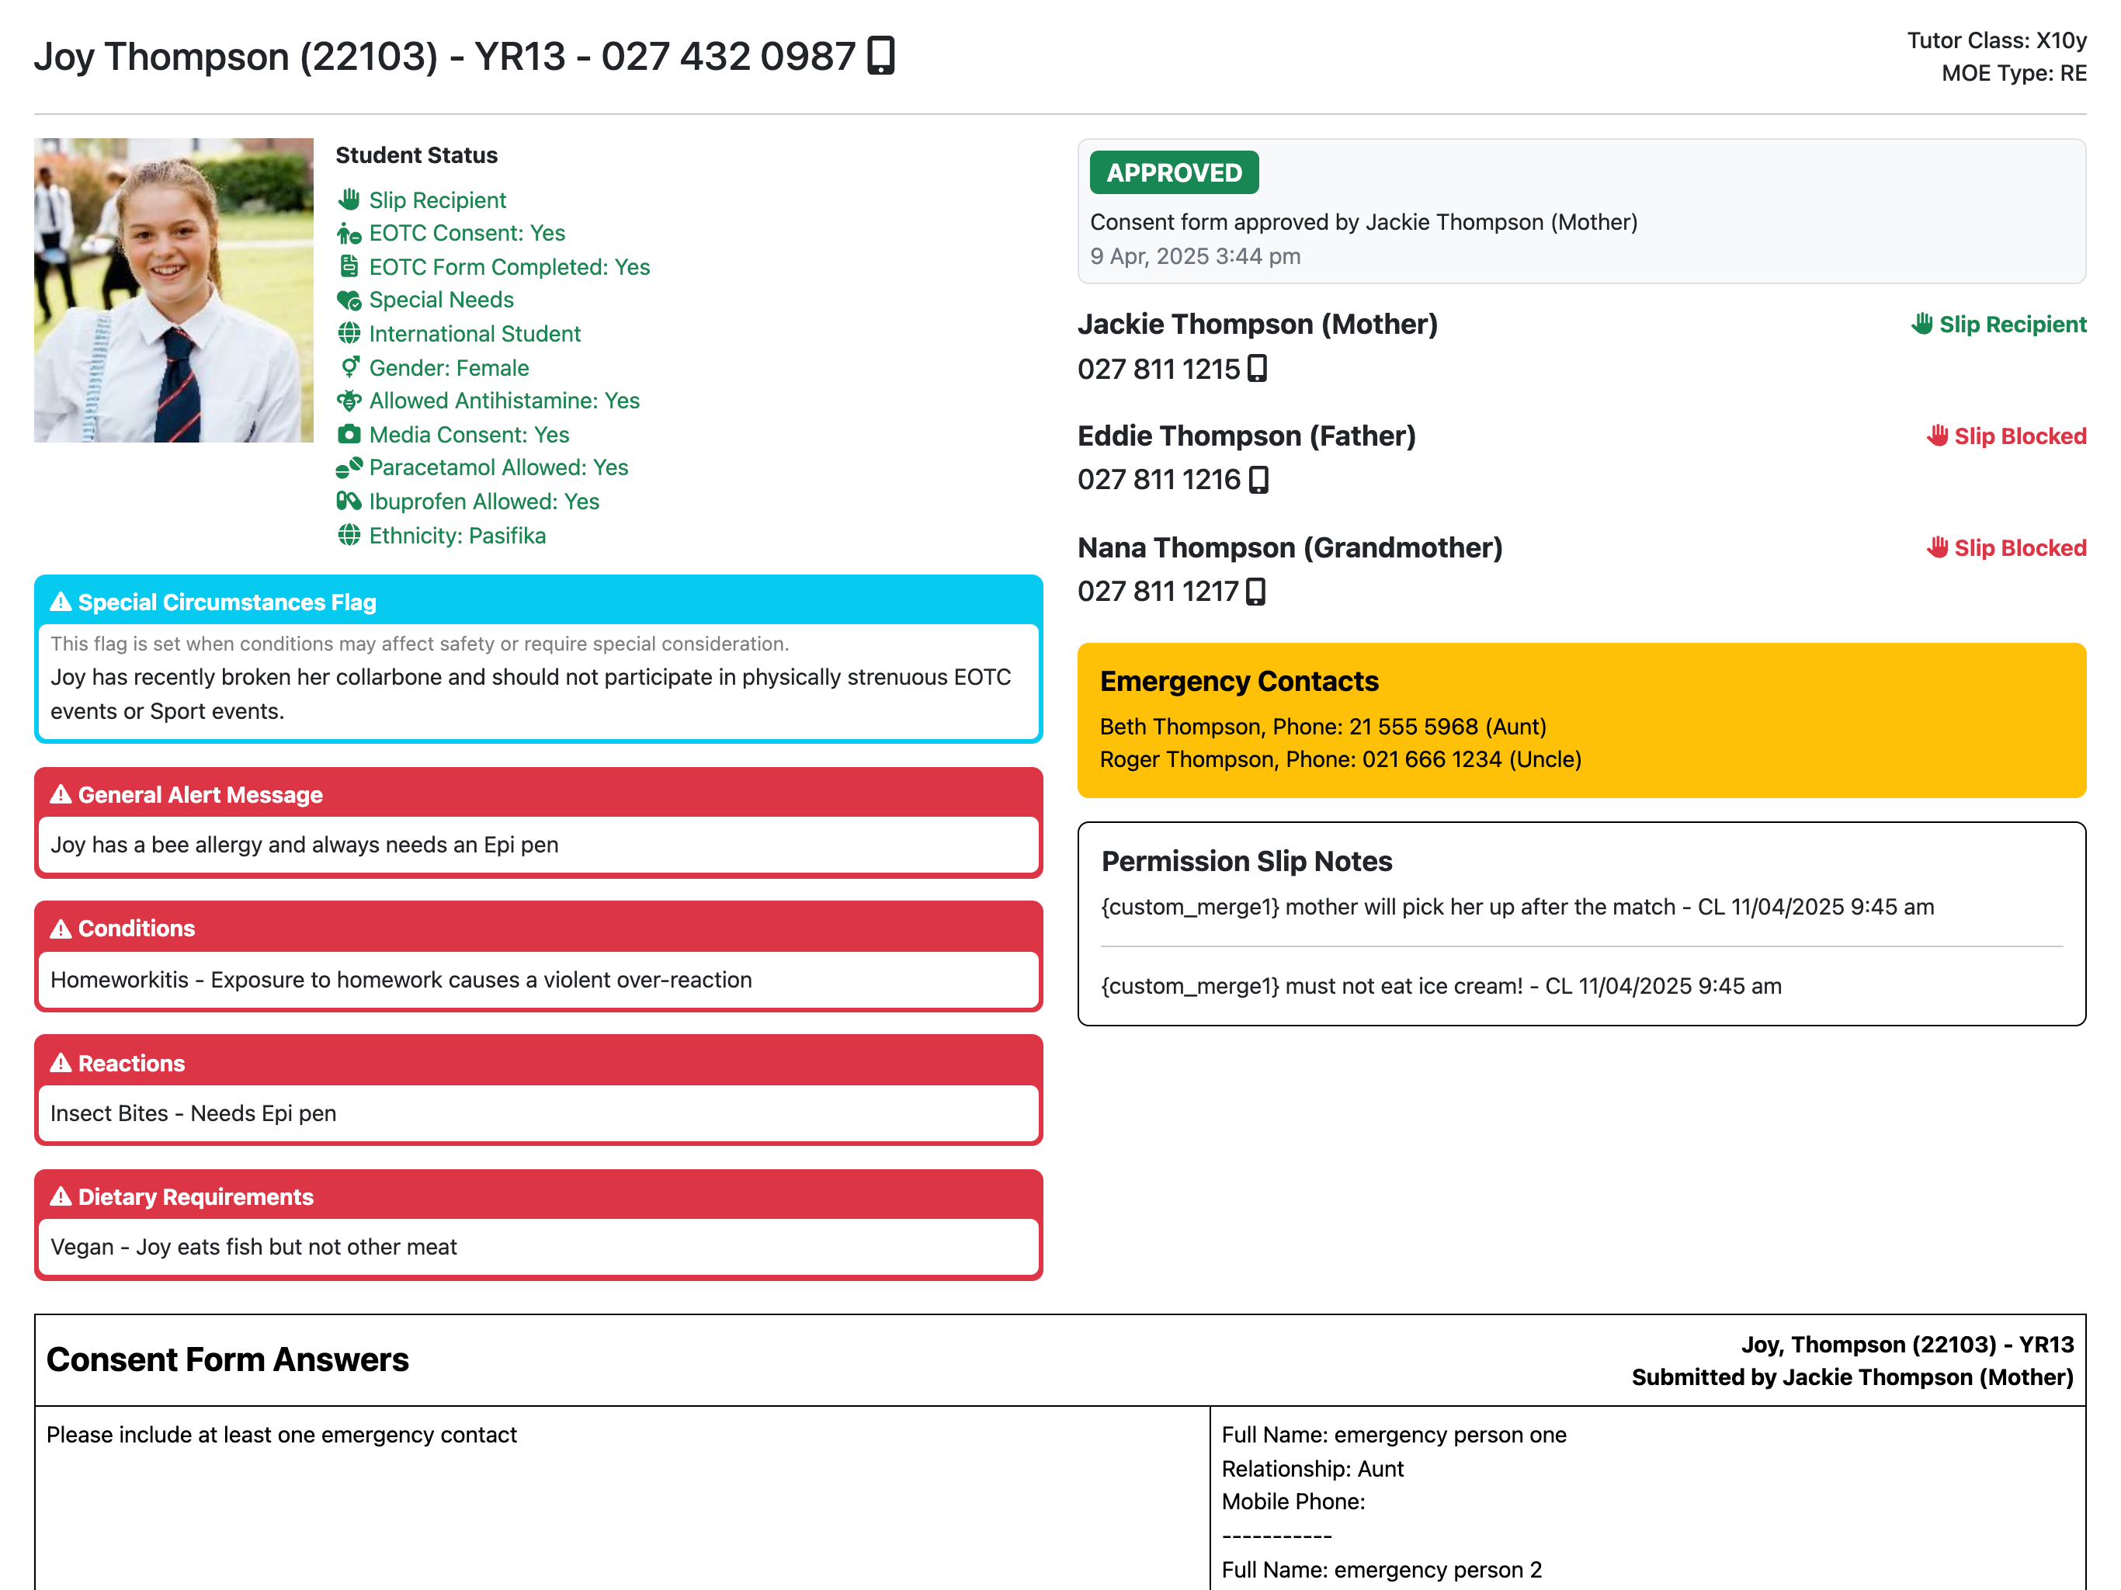Click the EOTC Form Completed: Yes link
The width and height of the screenshot is (2121, 1590).
[x=509, y=266]
